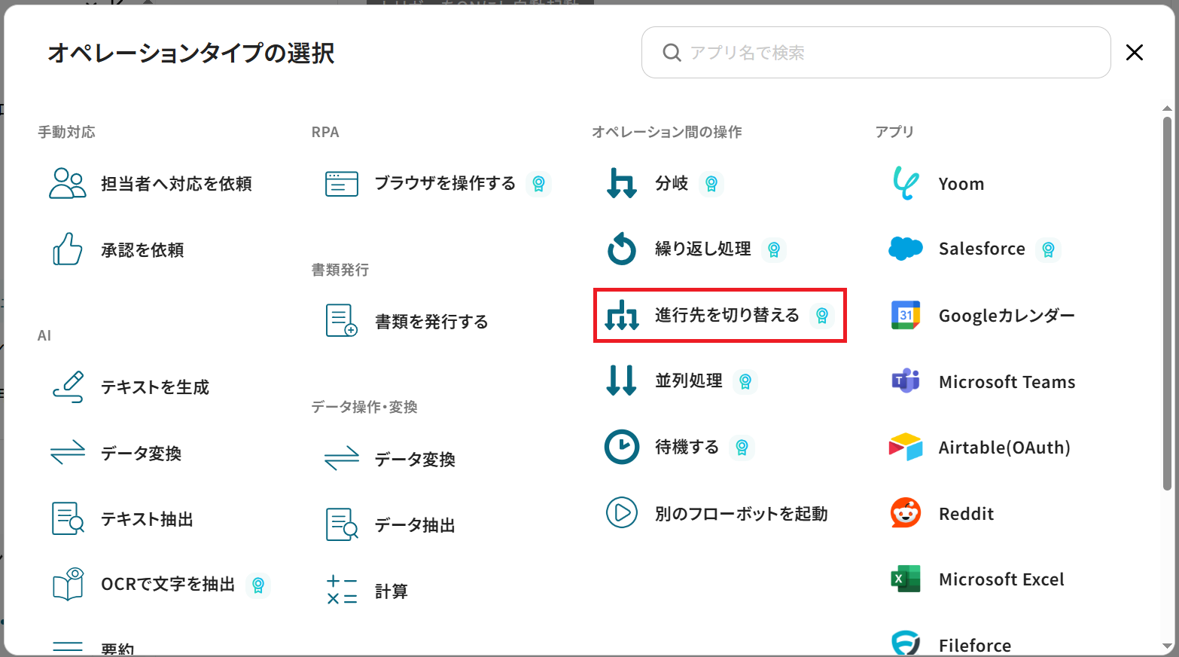Choose 担当者へ対応を依頼 option
The height and width of the screenshot is (657, 1179).
click(x=176, y=184)
